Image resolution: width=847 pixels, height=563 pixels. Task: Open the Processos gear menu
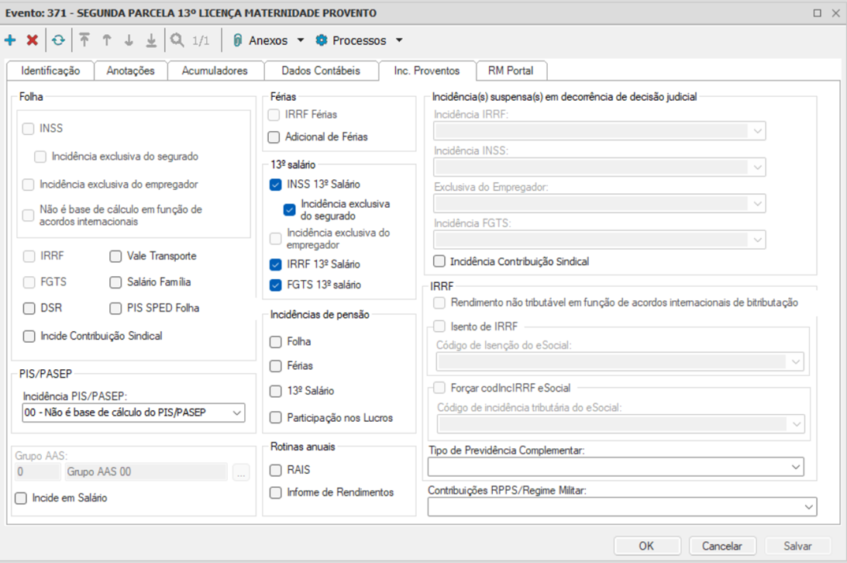point(359,40)
